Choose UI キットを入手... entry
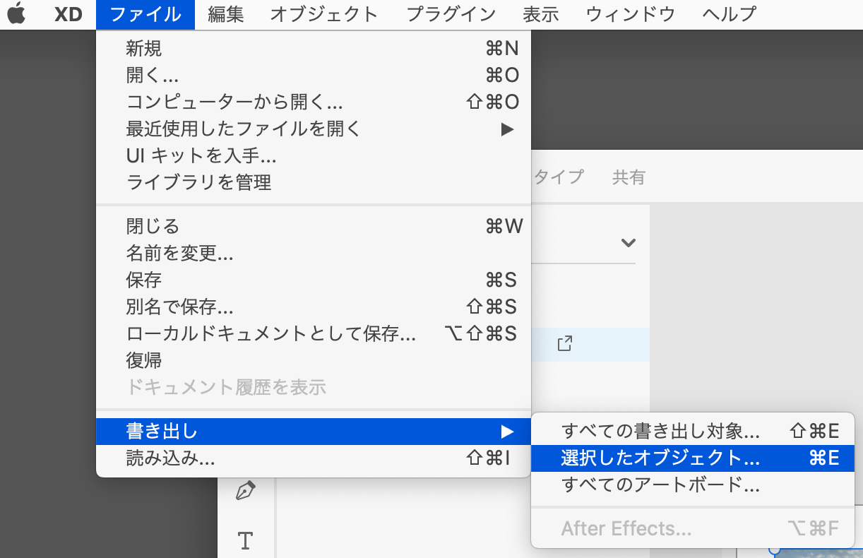The width and height of the screenshot is (863, 558). pos(313,155)
